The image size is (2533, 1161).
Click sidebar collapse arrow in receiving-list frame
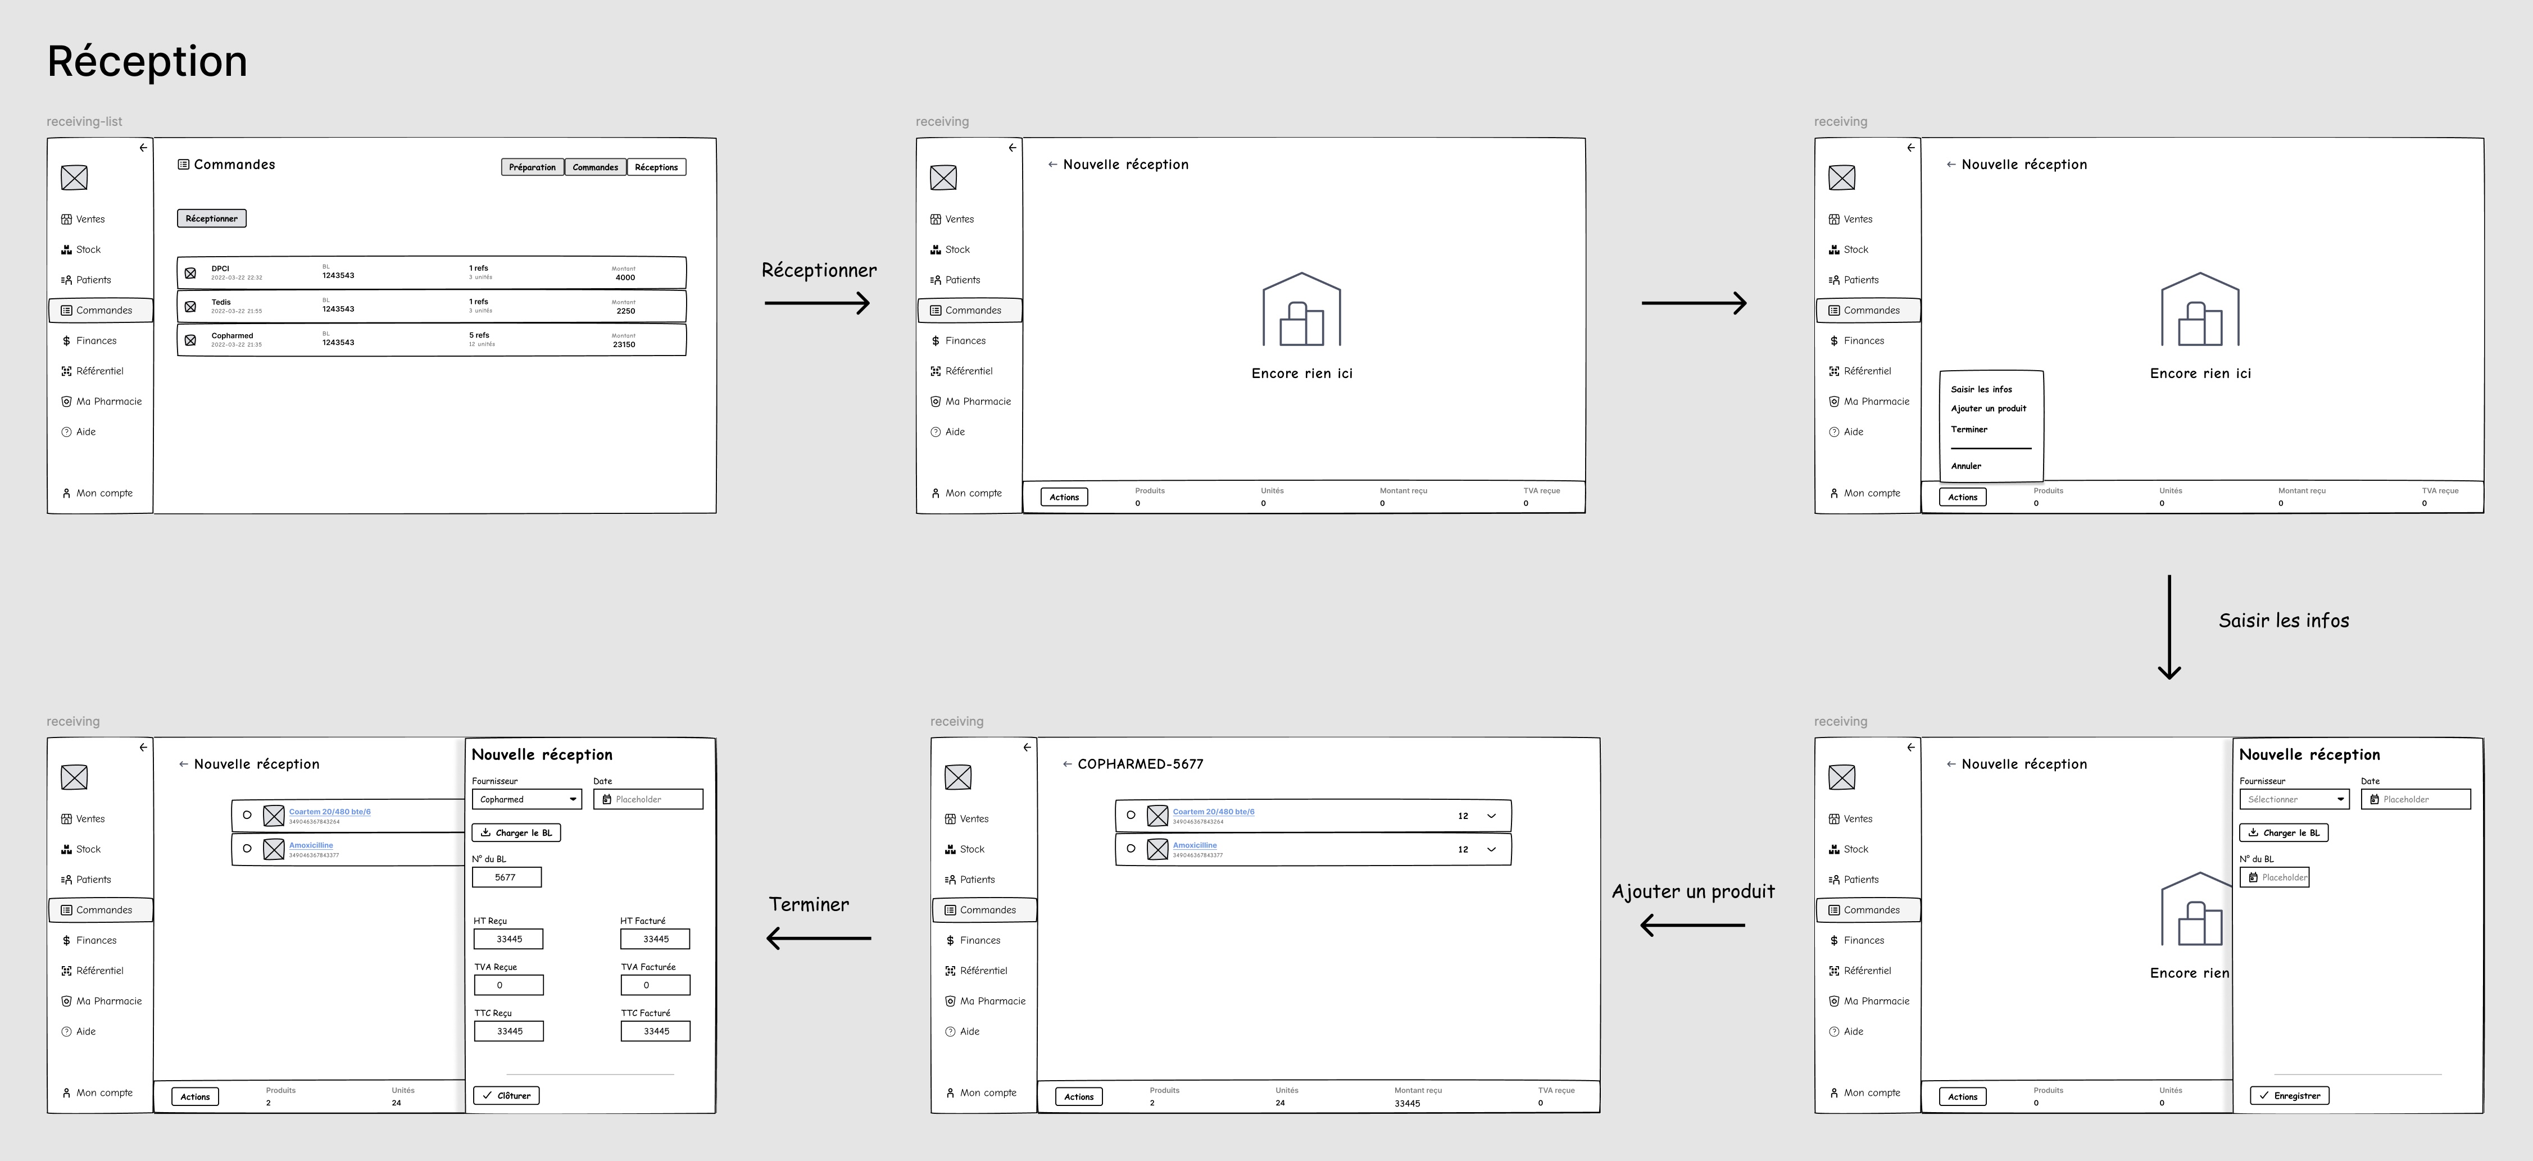pyautogui.click(x=144, y=148)
